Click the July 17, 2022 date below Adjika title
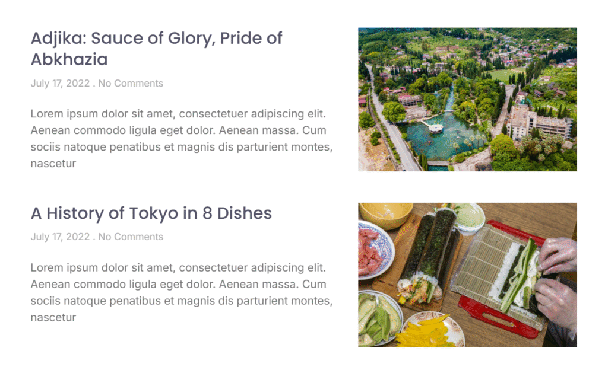Image resolution: width=608 pixels, height=370 pixels. click(x=60, y=84)
